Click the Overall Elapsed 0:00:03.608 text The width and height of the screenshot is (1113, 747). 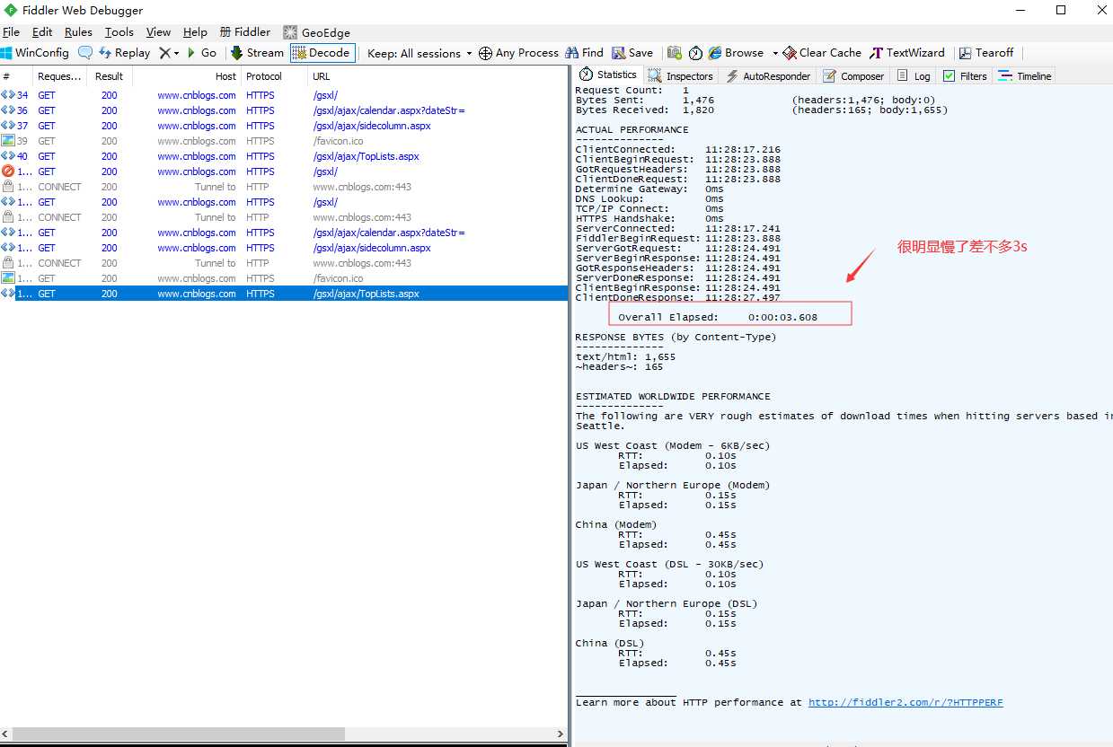(x=718, y=317)
